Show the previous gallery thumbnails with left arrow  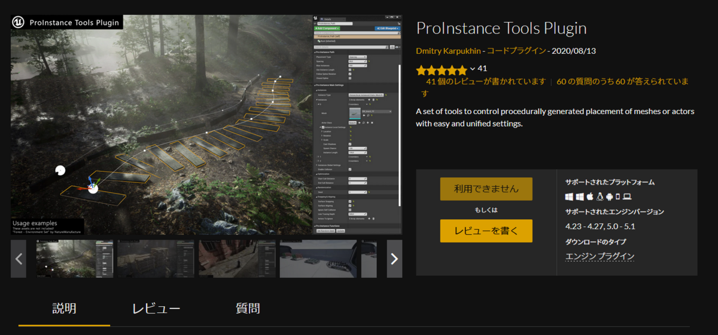click(19, 259)
